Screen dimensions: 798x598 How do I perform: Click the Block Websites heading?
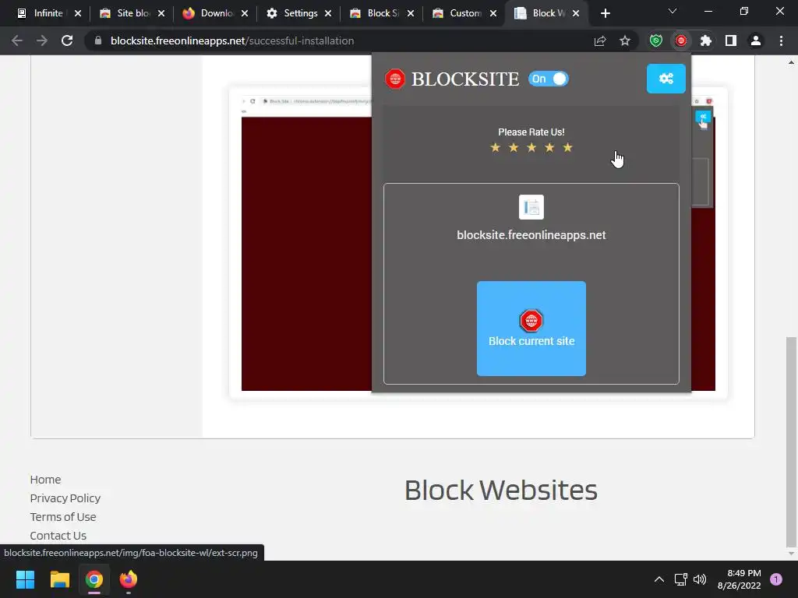pos(501,491)
